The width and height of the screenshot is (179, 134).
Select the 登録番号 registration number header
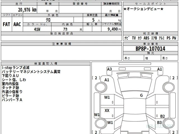(x=80, y=4)
